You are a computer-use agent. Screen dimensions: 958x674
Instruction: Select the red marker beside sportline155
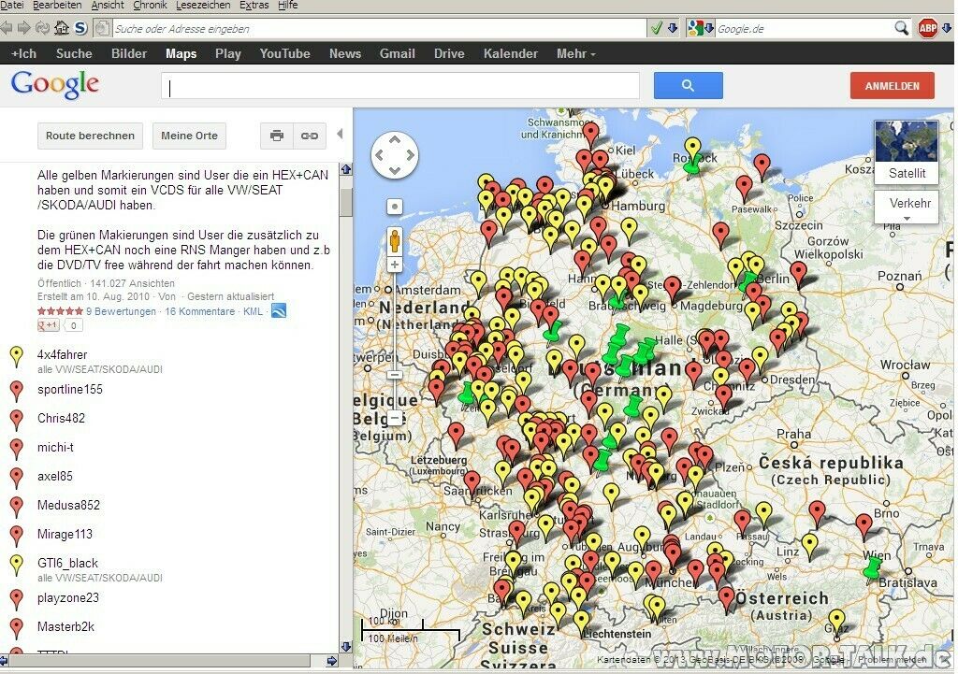(x=17, y=391)
